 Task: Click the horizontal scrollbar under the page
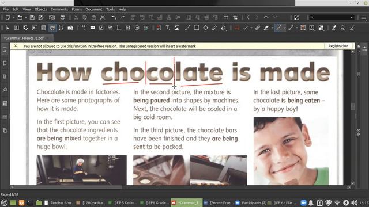pyautogui.click(x=67, y=187)
